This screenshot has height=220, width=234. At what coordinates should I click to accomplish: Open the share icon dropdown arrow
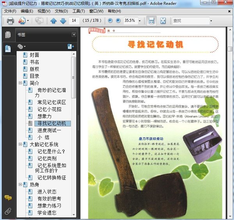[28, 21]
